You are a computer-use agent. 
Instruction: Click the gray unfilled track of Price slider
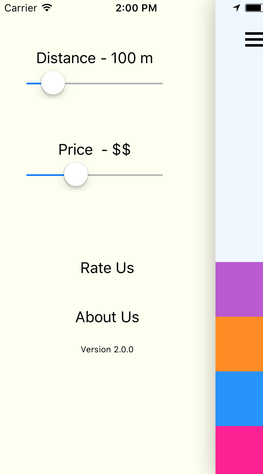pos(125,175)
